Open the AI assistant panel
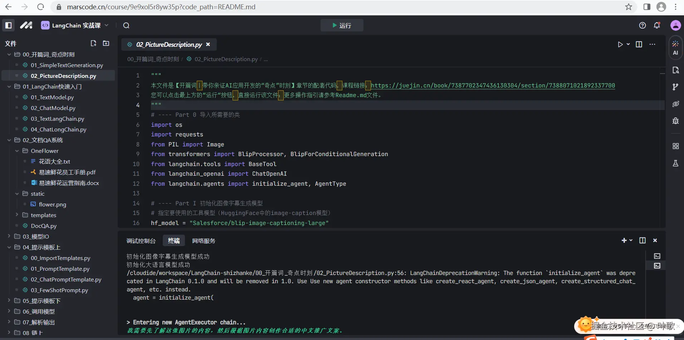This screenshot has width=684, height=340. pos(675,48)
